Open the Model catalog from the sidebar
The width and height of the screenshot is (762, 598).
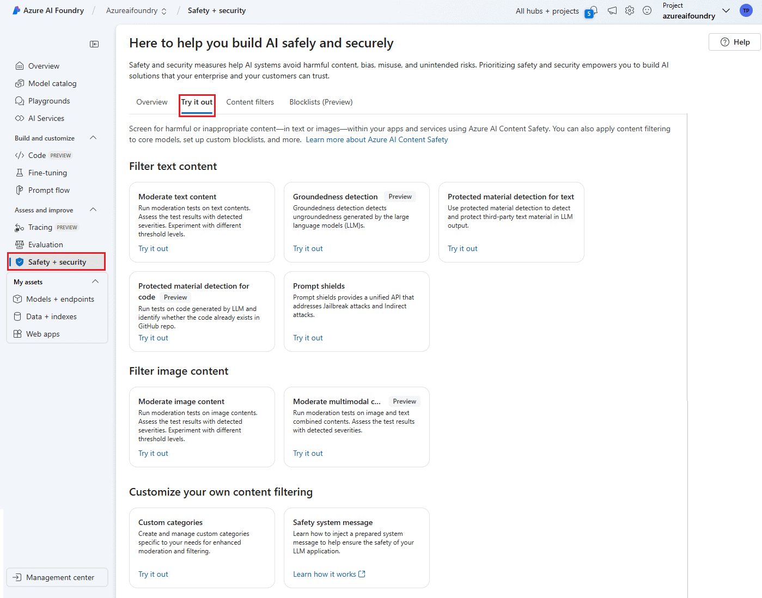tap(52, 83)
